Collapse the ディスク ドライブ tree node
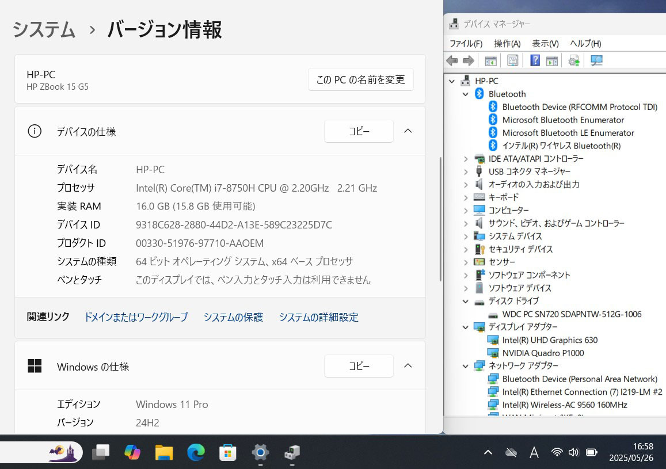The image size is (666, 469). [x=466, y=302]
